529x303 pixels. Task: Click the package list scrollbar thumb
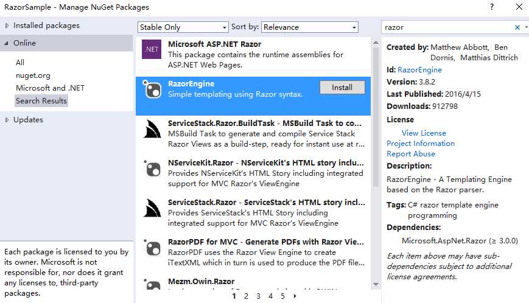376,117
